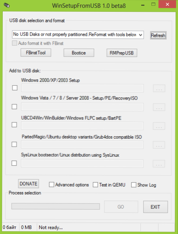Viewport: 178px width, 234px height.
Task: Open browse button for Windows 2000/XP/2003 Setup
Action: pos(159,88)
